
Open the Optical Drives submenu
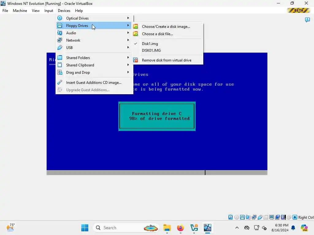pos(94,18)
